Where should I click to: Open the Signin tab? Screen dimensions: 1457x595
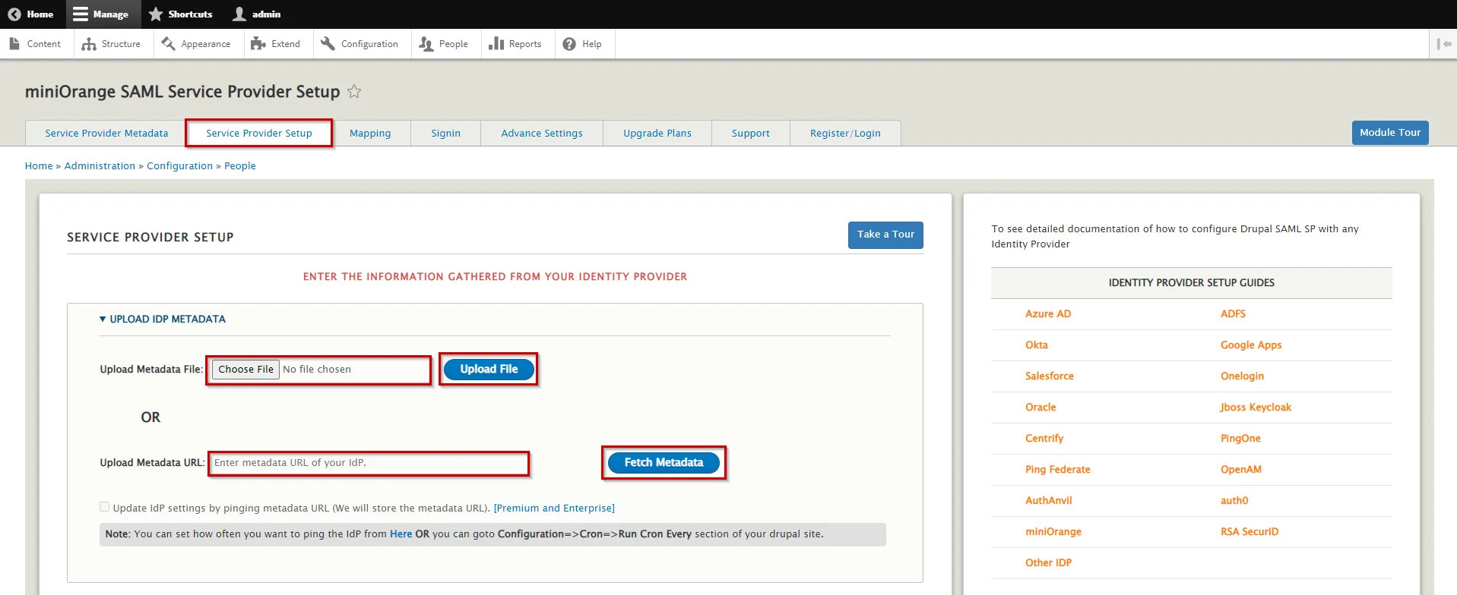point(445,133)
